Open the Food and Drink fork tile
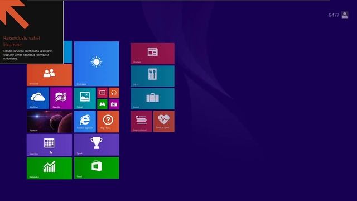Viewport: 357px width, 201px height. point(152,76)
